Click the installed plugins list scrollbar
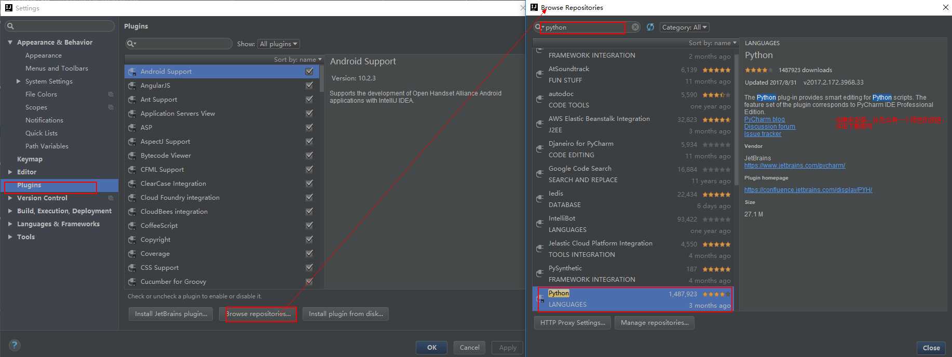 322,78
